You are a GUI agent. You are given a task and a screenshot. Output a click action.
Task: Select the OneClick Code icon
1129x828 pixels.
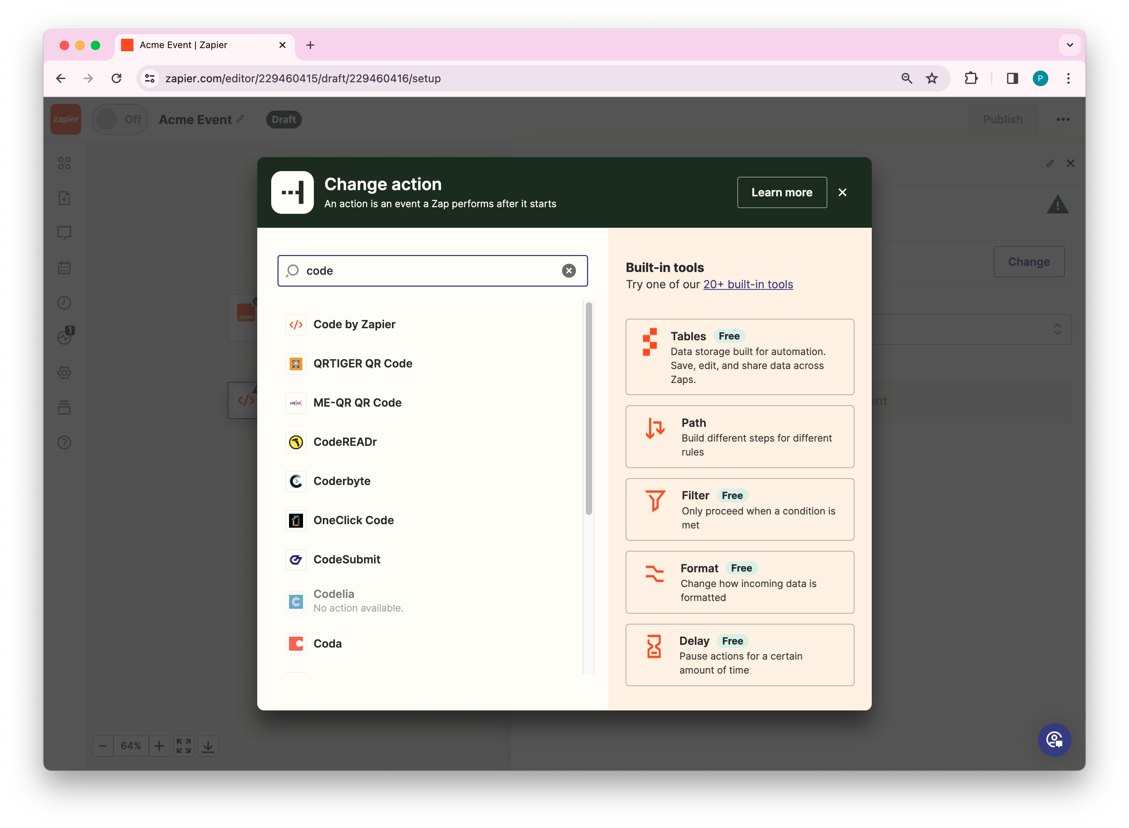tap(296, 520)
